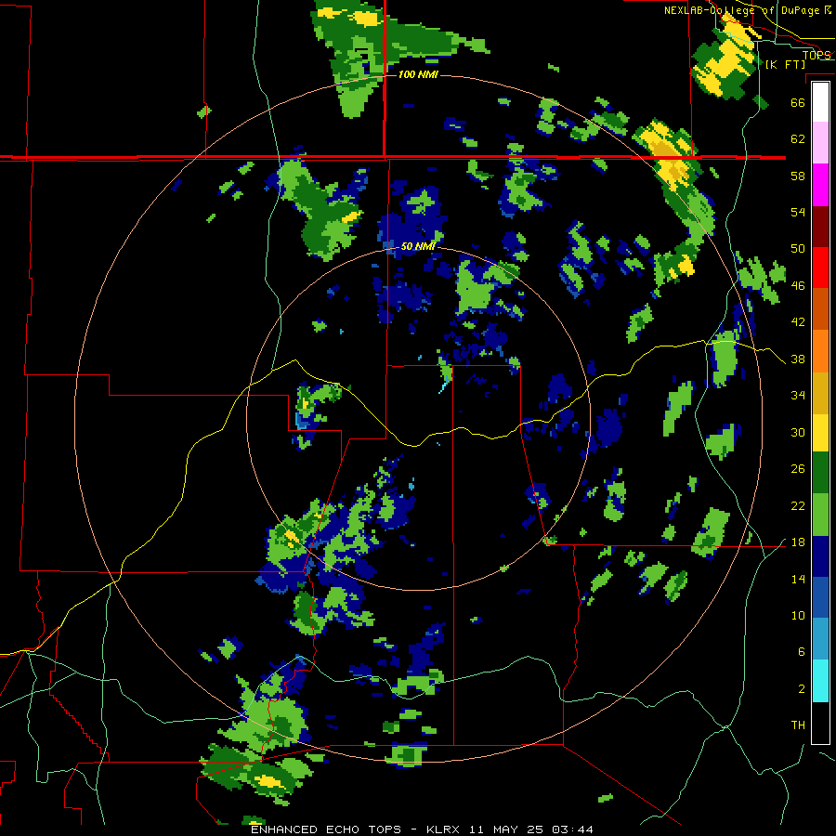Click the legend value 14
Image resolution: width=836 pixels, height=836 pixels.
tap(798, 579)
